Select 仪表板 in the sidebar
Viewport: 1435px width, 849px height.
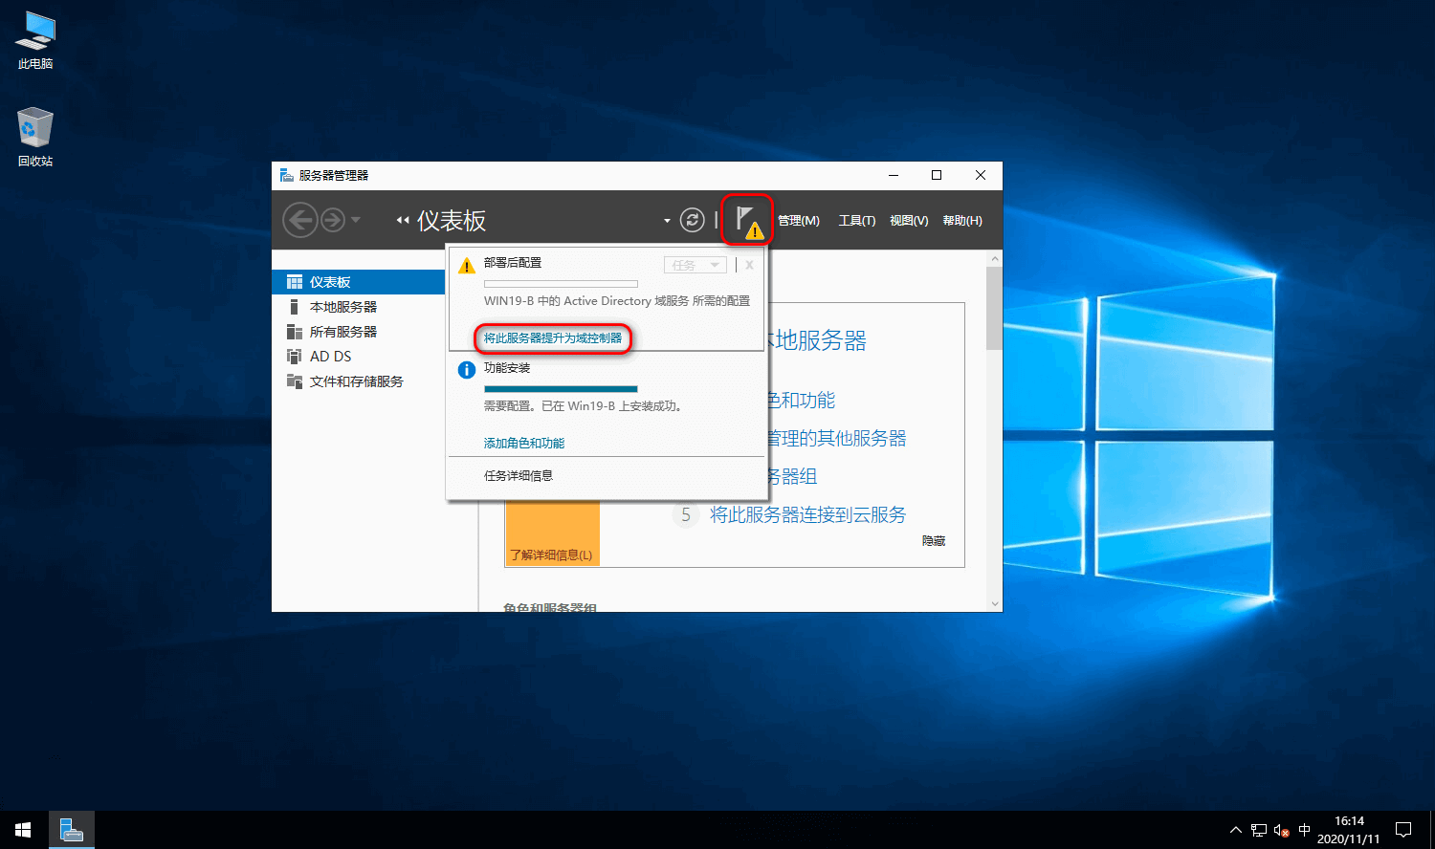point(359,282)
